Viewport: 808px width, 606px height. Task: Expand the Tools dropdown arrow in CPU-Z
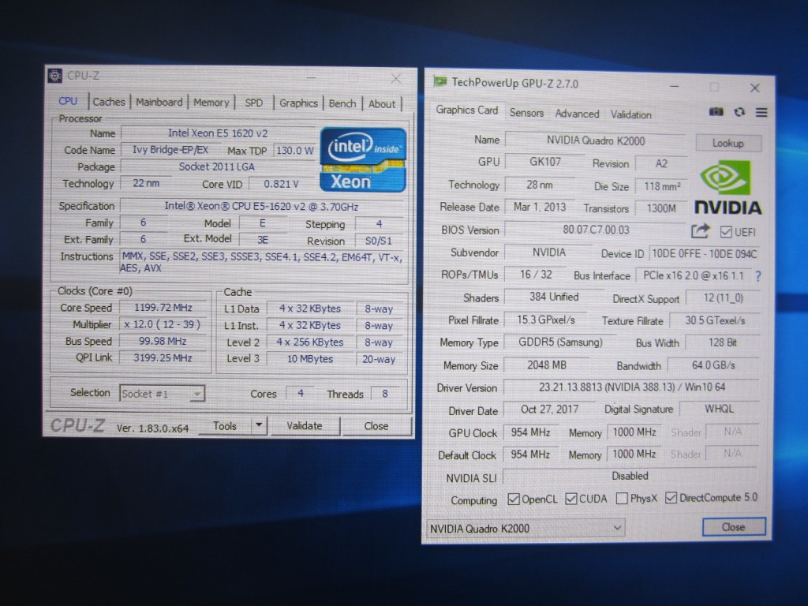[259, 426]
